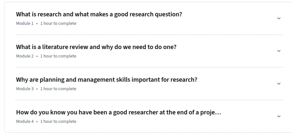Click the word 'question?' in first module title
The image size is (292, 133).
pos(168,15)
